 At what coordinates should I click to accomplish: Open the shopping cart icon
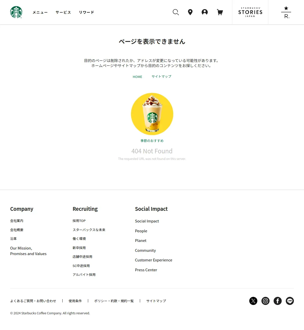(220, 12)
